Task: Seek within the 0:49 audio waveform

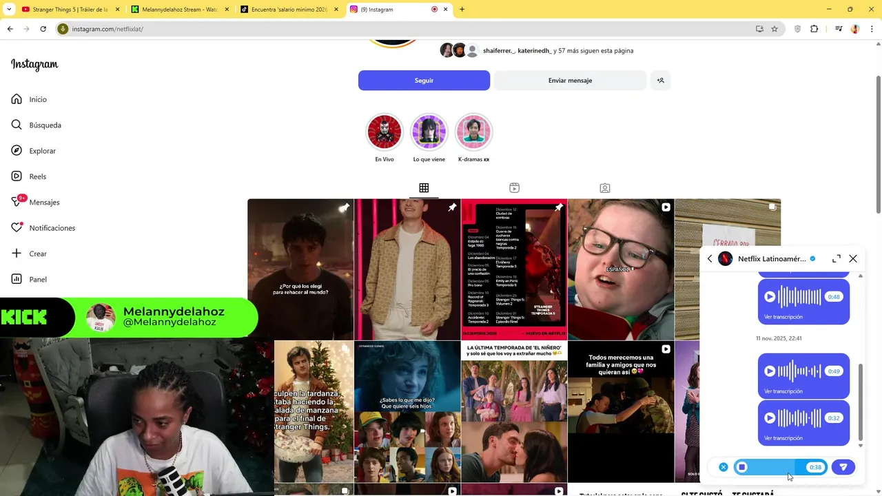Action: pyautogui.click(x=799, y=371)
